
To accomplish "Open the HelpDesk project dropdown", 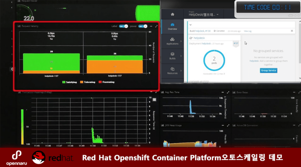I will (x=204, y=15).
